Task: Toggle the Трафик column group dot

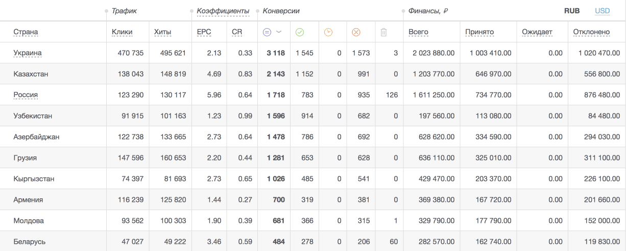Action: click(106, 11)
